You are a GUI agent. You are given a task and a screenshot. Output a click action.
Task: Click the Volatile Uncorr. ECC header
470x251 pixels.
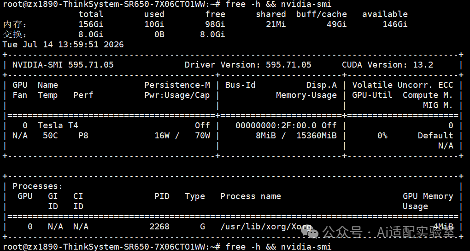click(403, 85)
